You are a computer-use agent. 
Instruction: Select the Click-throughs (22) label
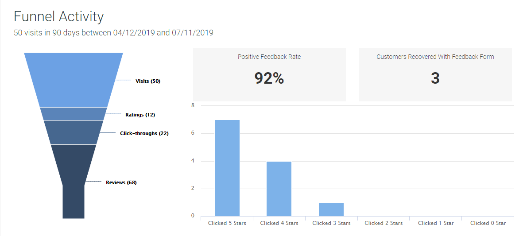144,133
